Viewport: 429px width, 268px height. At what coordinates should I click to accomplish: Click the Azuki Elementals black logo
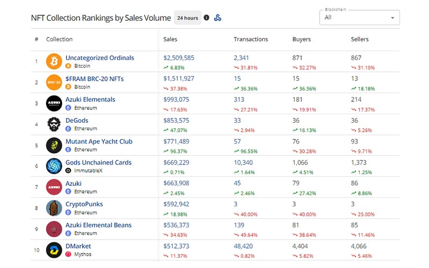[x=54, y=103]
